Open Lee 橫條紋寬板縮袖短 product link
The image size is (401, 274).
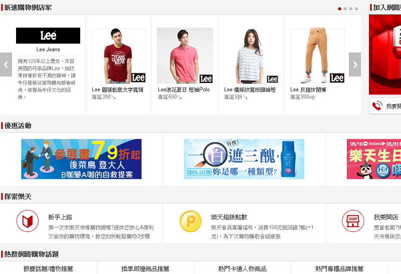[x=250, y=90]
